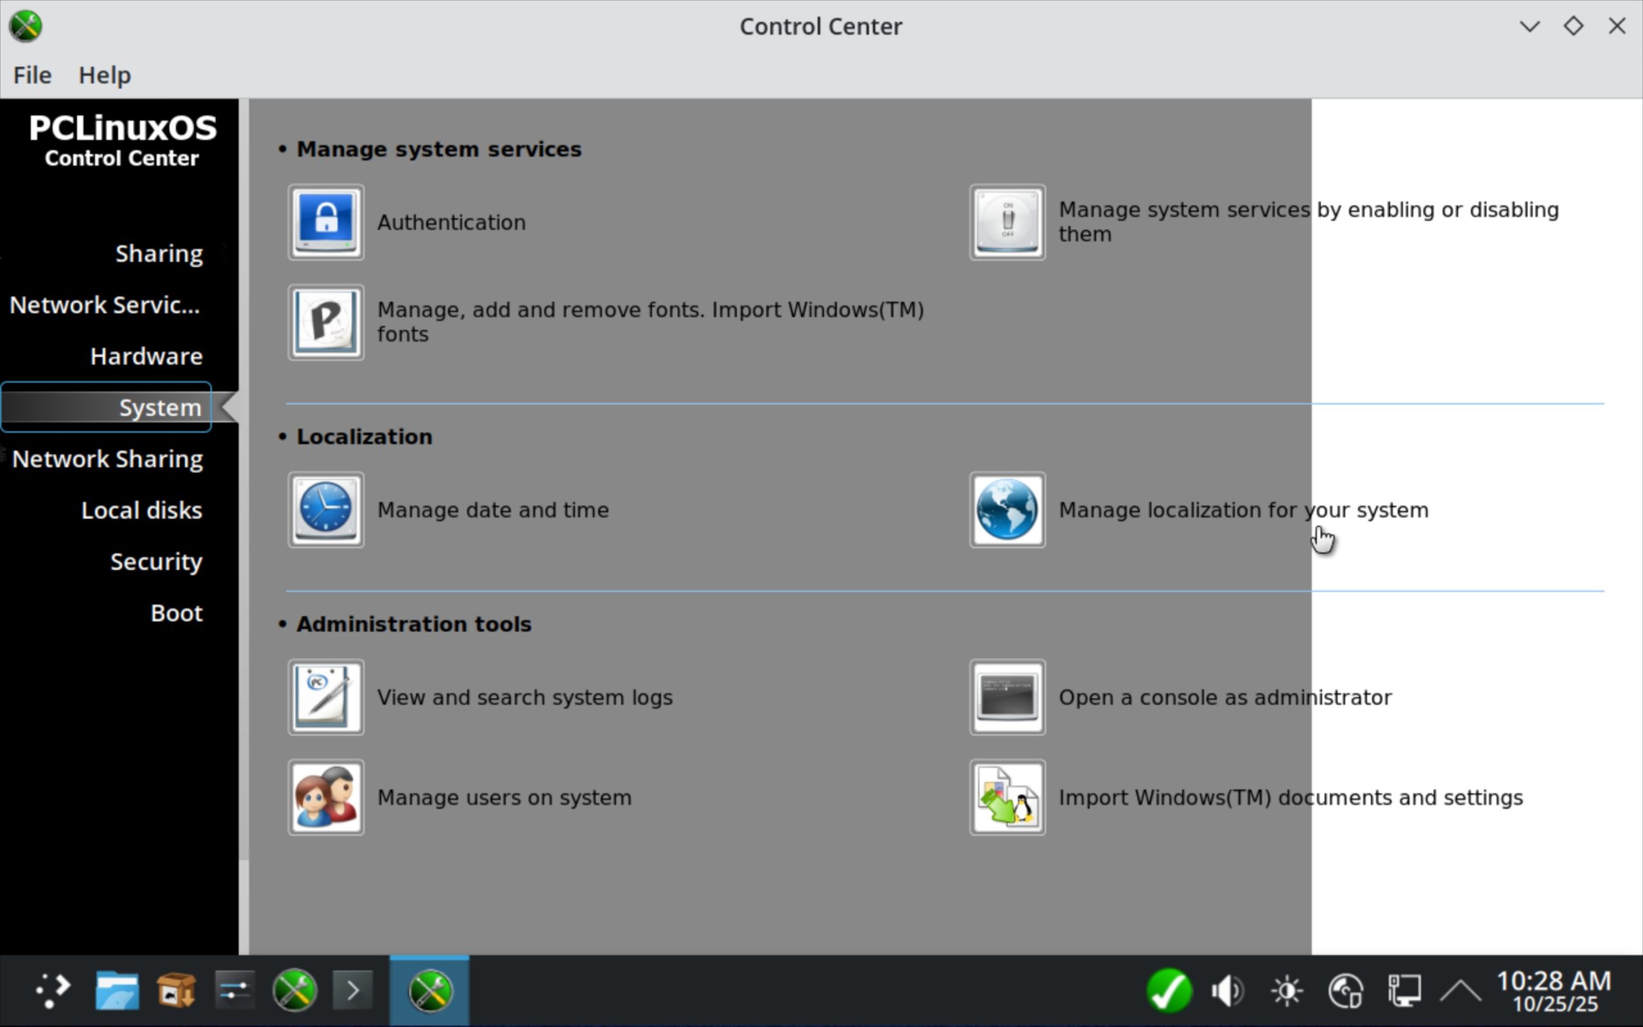Viewport: 1643px width, 1027px height.
Task: Open the fonts manager icon
Action: 326,322
